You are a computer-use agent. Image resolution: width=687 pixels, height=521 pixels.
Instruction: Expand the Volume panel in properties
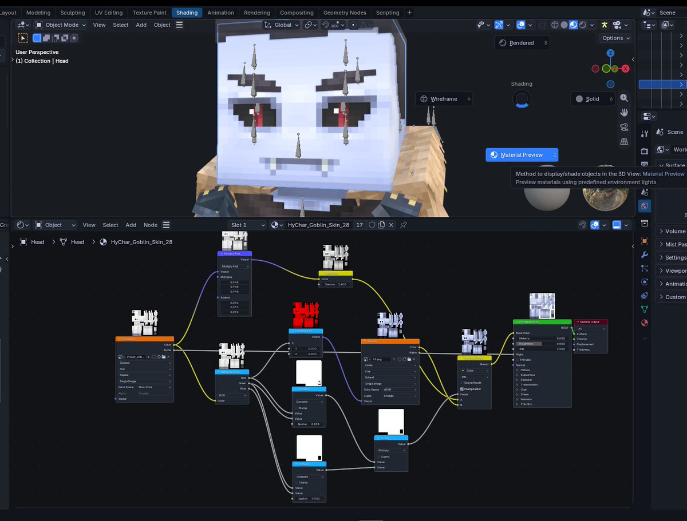672,231
